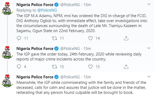Retweet the first tweet with 11 retweets
This screenshot has height=97, width=154.
(54, 38)
